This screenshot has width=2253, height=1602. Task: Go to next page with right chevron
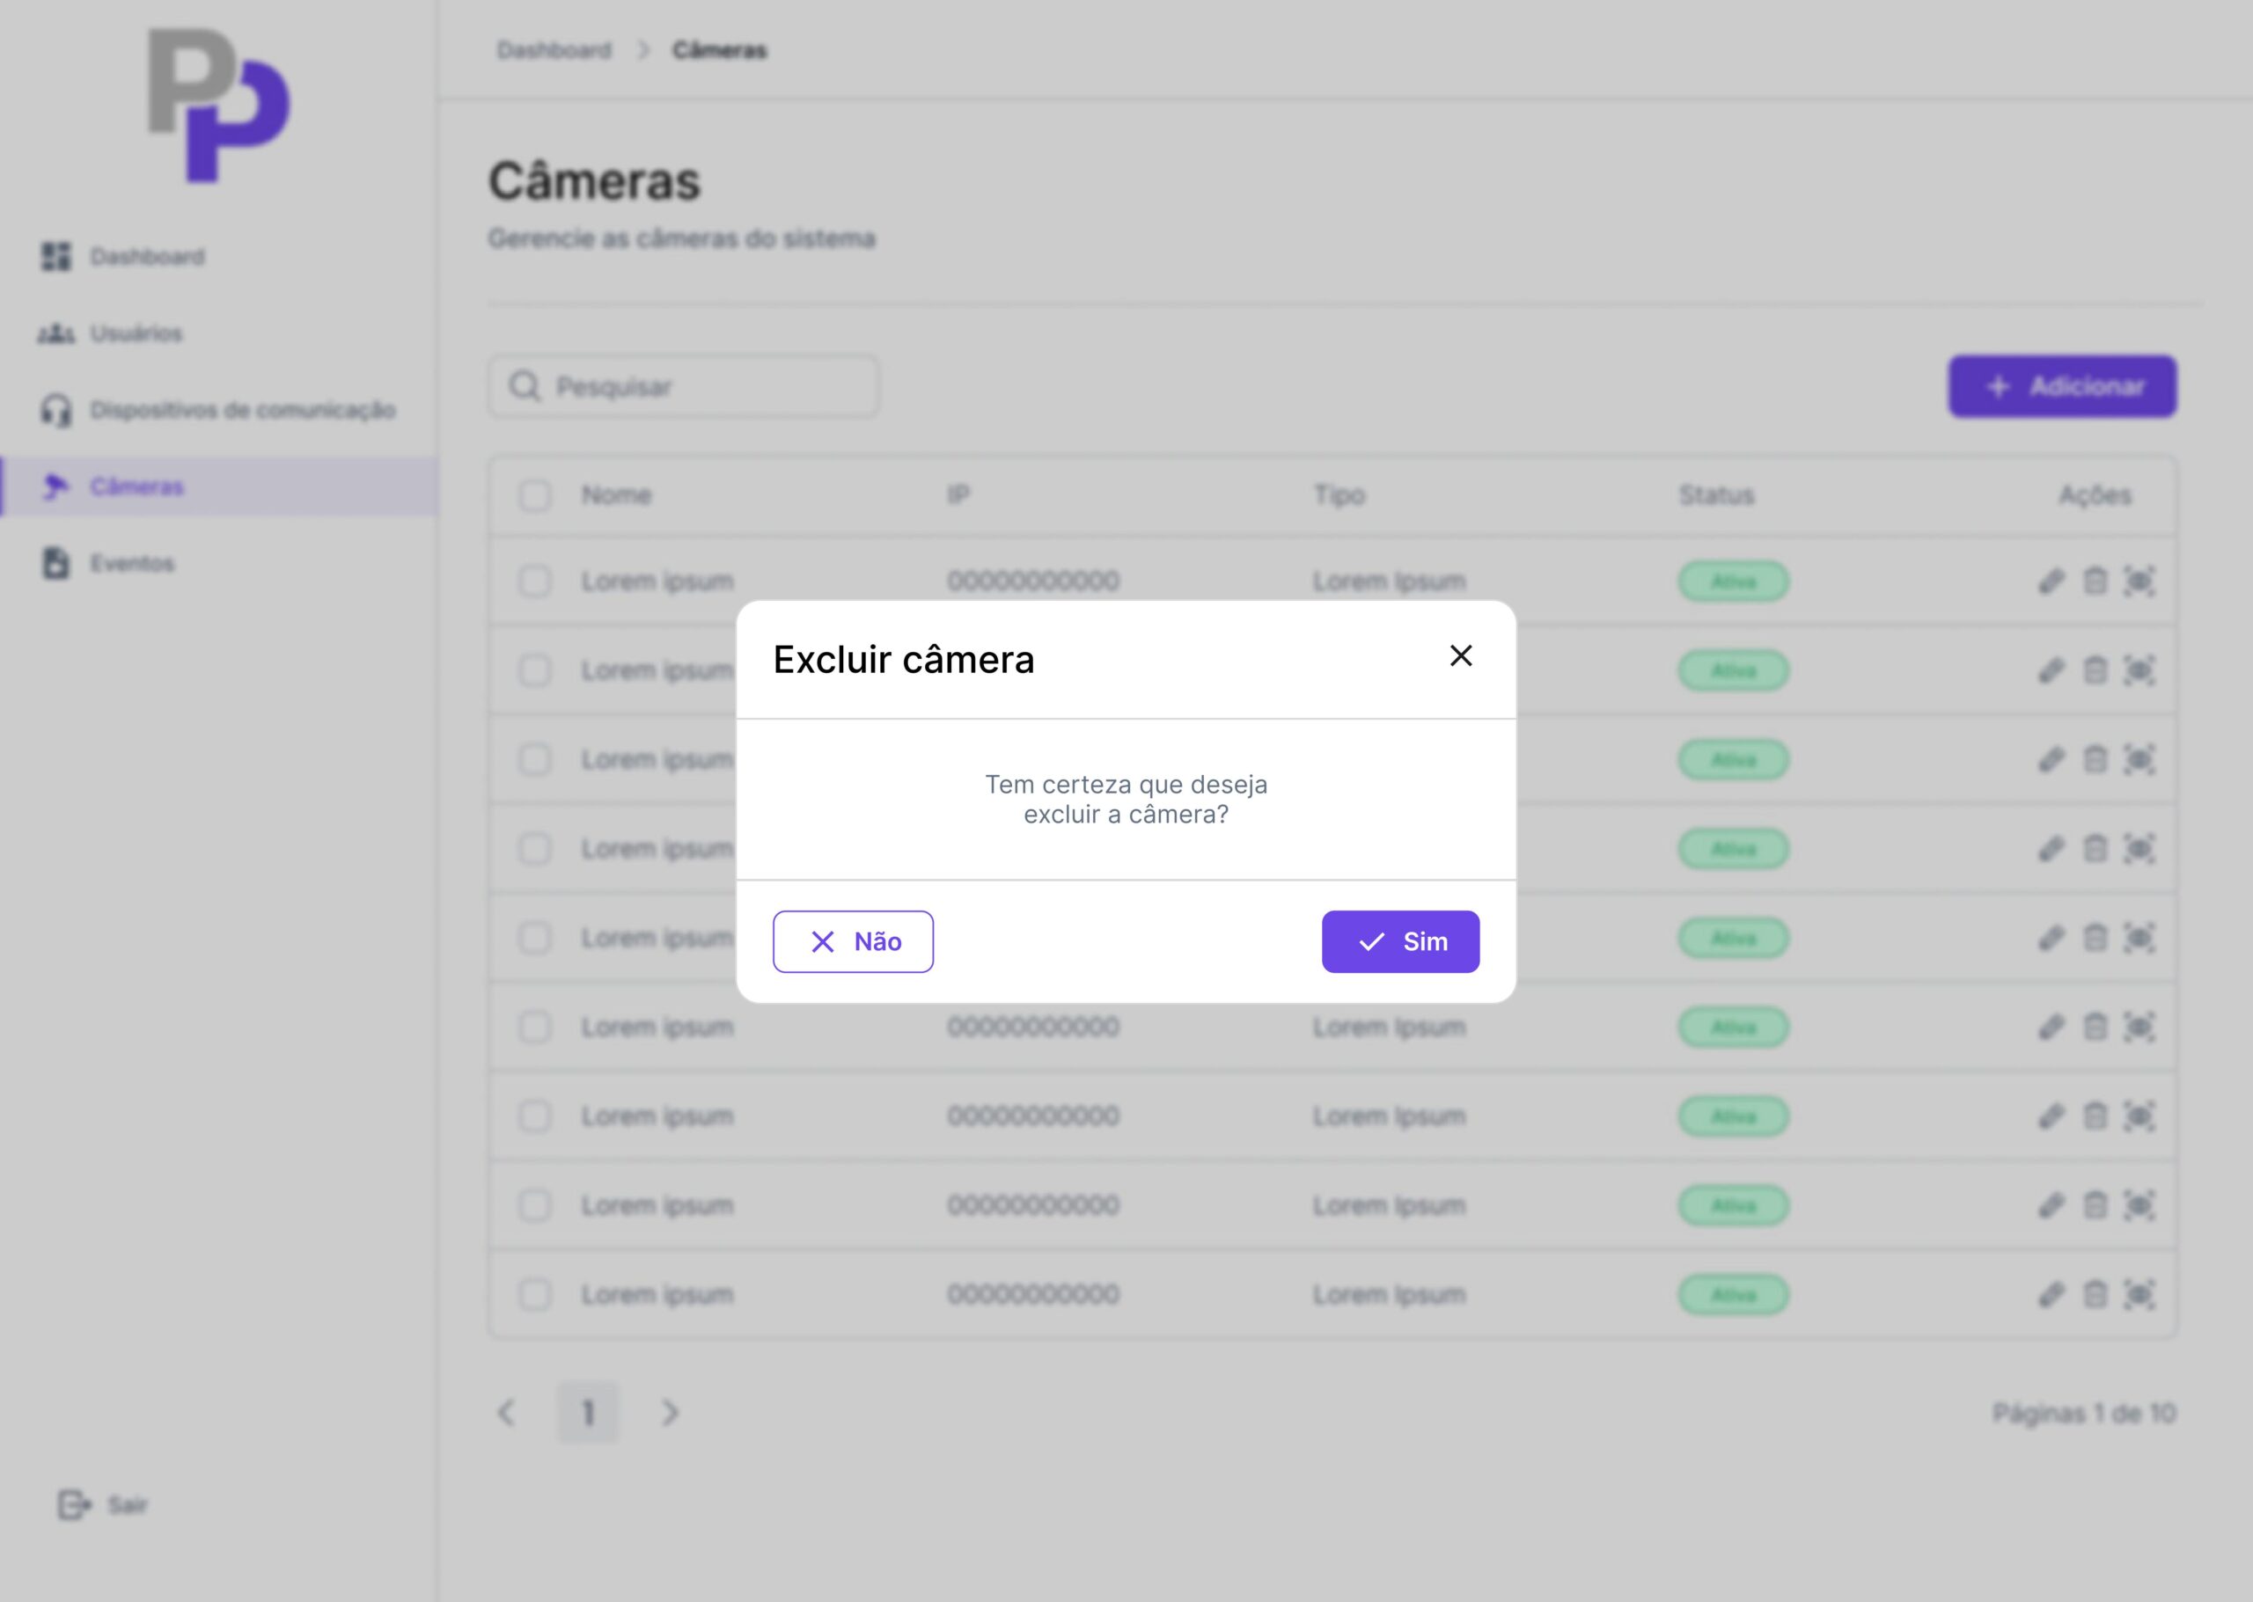point(670,1413)
